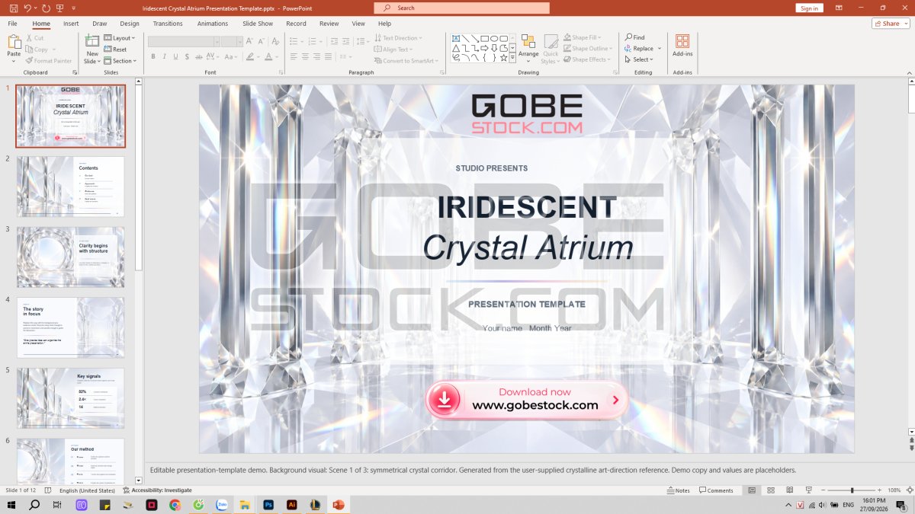The image size is (915, 514).
Task: Click the Share button
Action: tap(891, 24)
